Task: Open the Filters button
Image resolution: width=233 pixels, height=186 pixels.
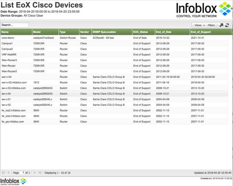Action: pyautogui.click(x=211, y=25)
